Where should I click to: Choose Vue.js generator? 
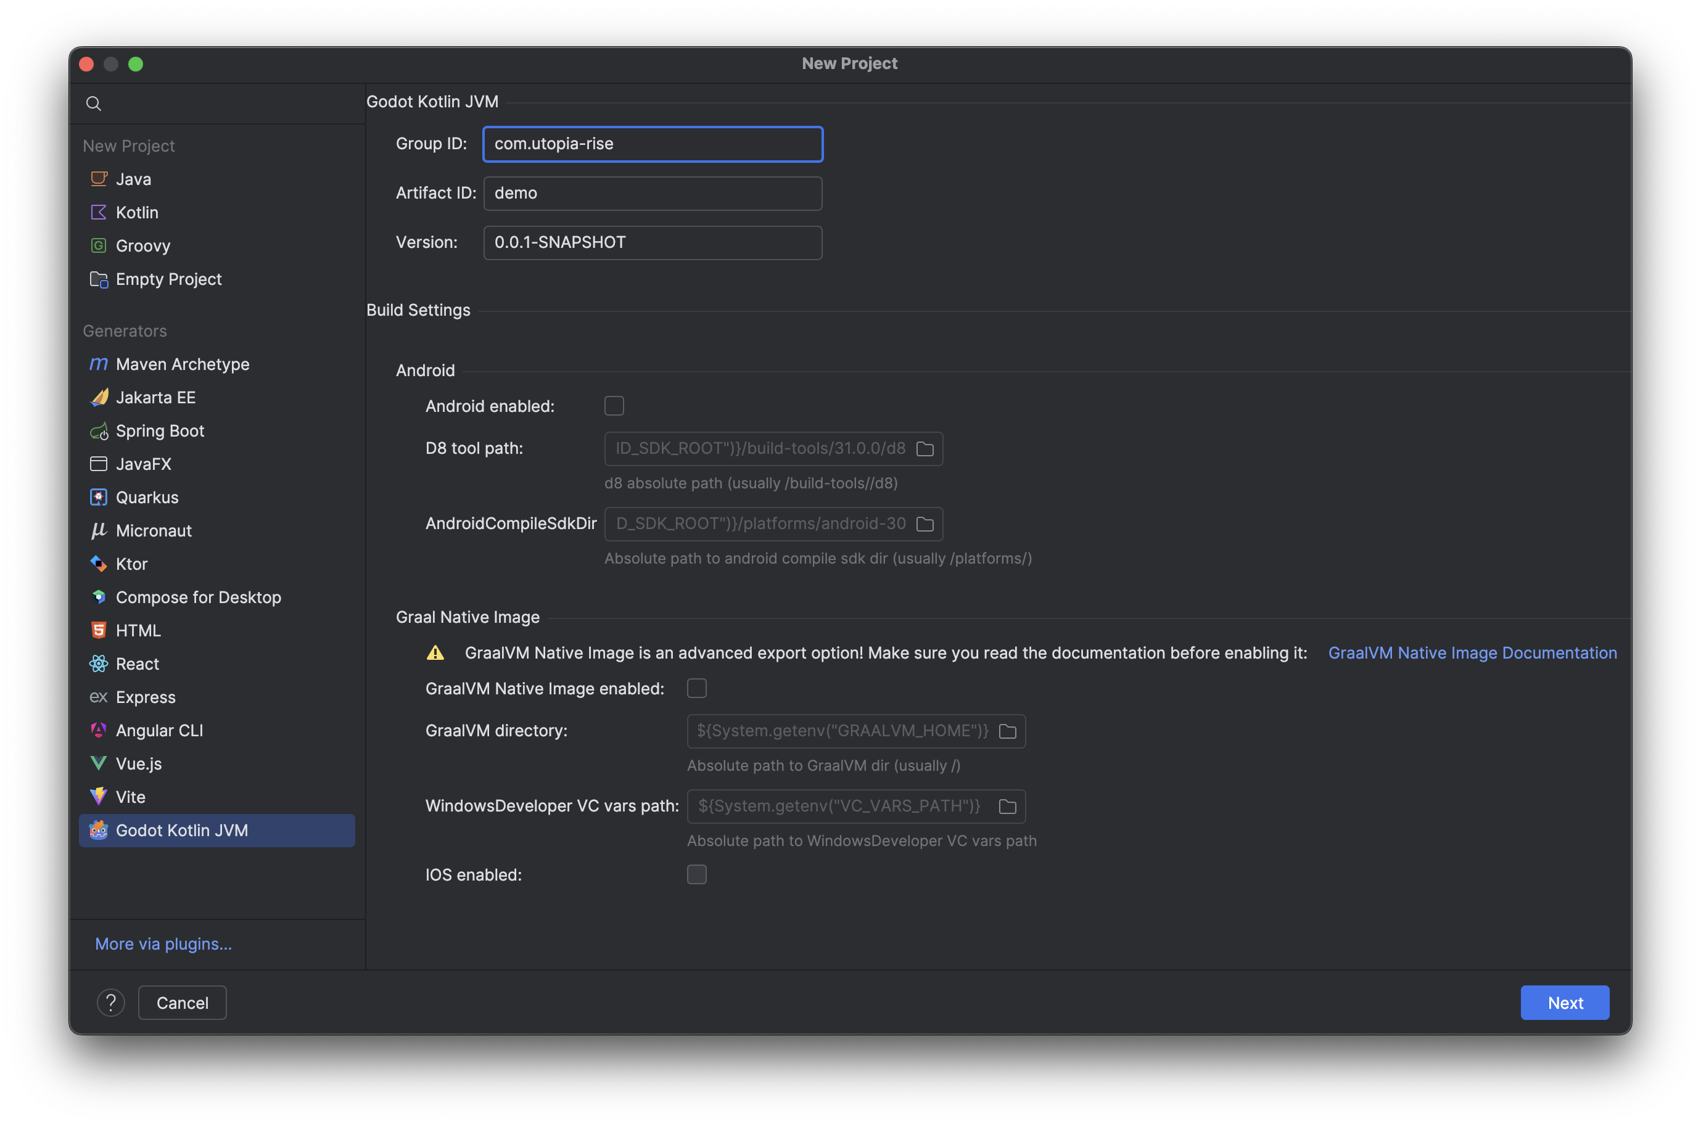click(x=217, y=764)
